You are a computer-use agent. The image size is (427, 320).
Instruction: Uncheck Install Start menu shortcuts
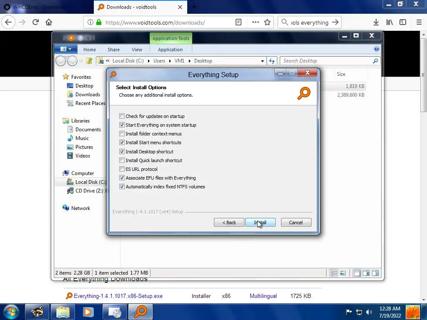(122, 142)
